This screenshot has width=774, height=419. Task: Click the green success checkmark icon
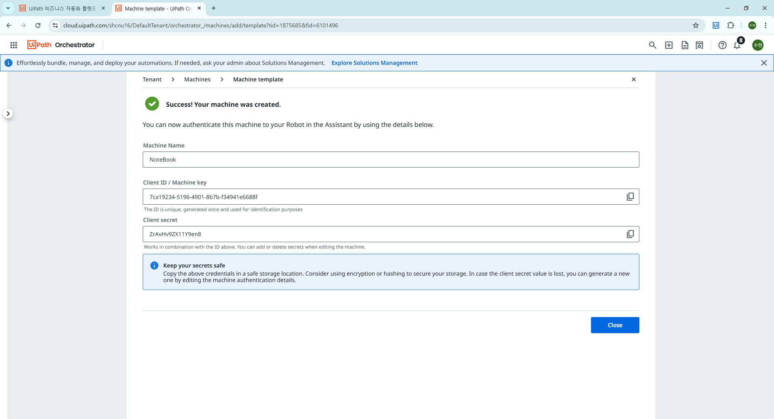click(x=152, y=104)
